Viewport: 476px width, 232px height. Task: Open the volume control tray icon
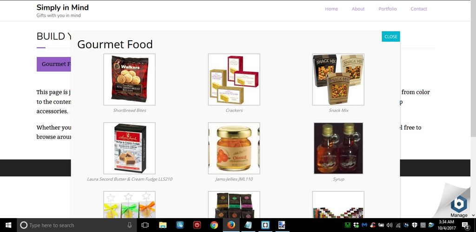click(390, 225)
